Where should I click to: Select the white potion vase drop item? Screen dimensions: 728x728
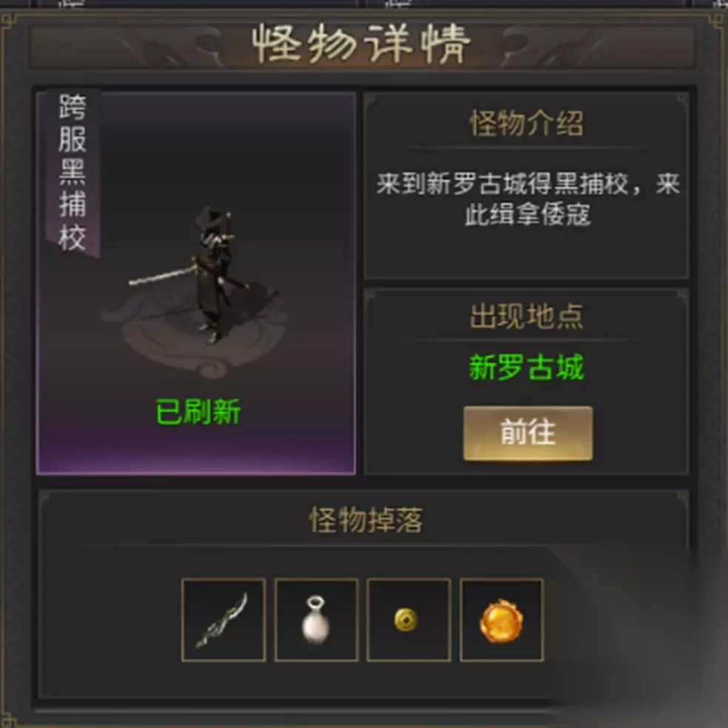(316, 620)
